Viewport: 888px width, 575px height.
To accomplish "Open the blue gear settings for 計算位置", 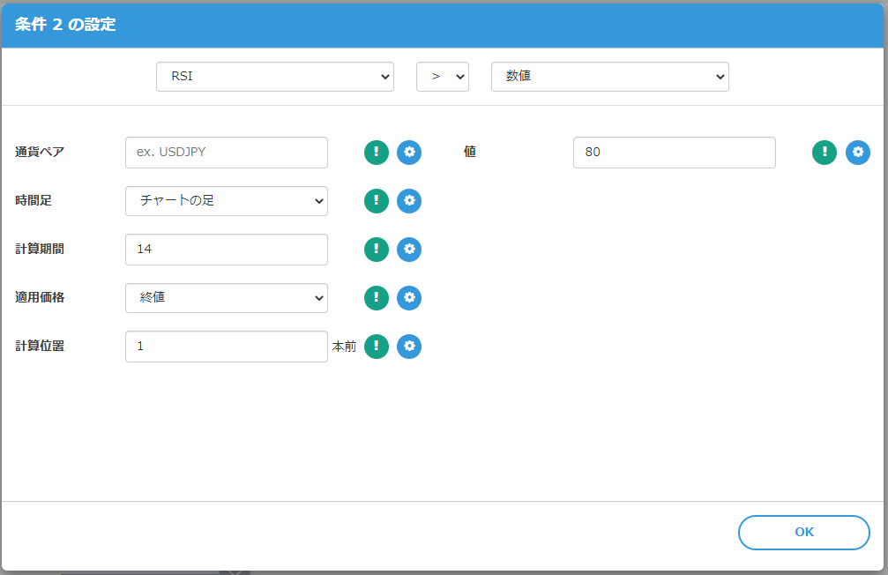I will pos(409,347).
